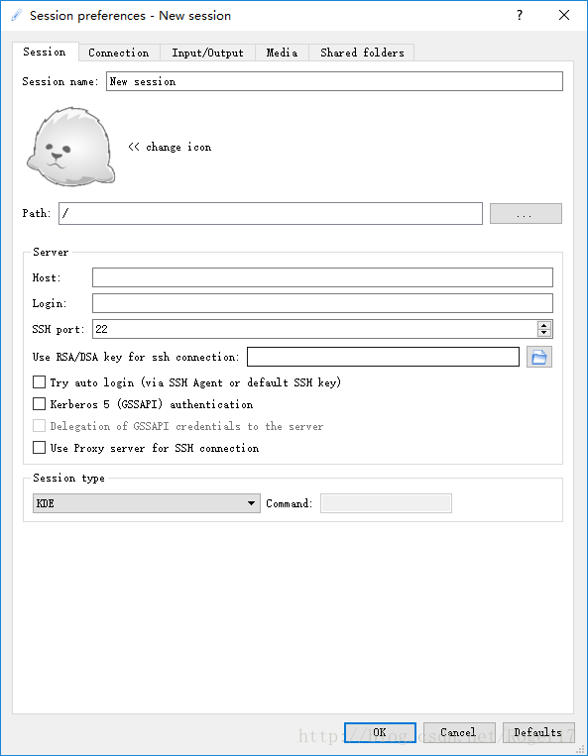This screenshot has height=756, width=588.
Task: Open the RSA/DSA key file browser icon
Action: tap(538, 357)
